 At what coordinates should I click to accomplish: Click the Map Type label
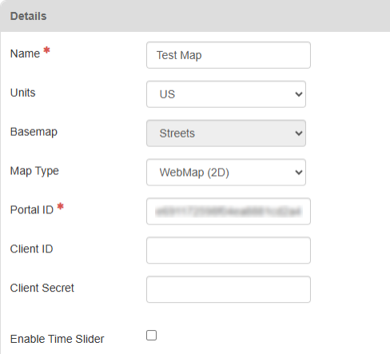click(x=34, y=171)
